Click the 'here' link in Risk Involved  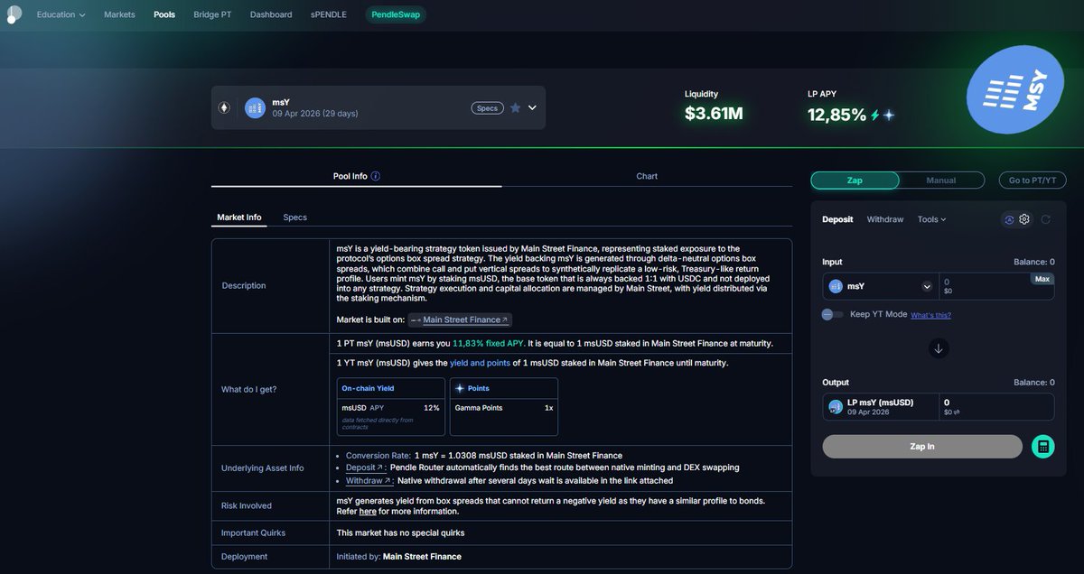tap(368, 511)
